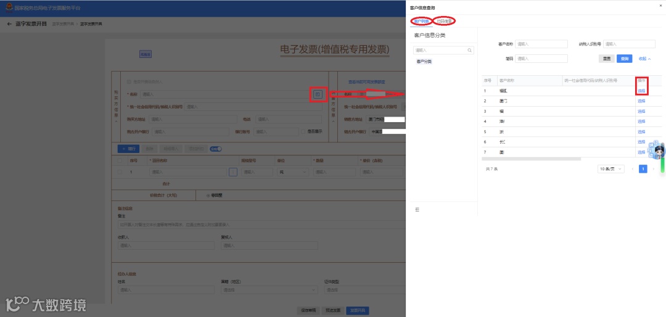Viewport: 666px width, 317px height.
Task: Click 选择 for customer row 2
Action: [641, 101]
